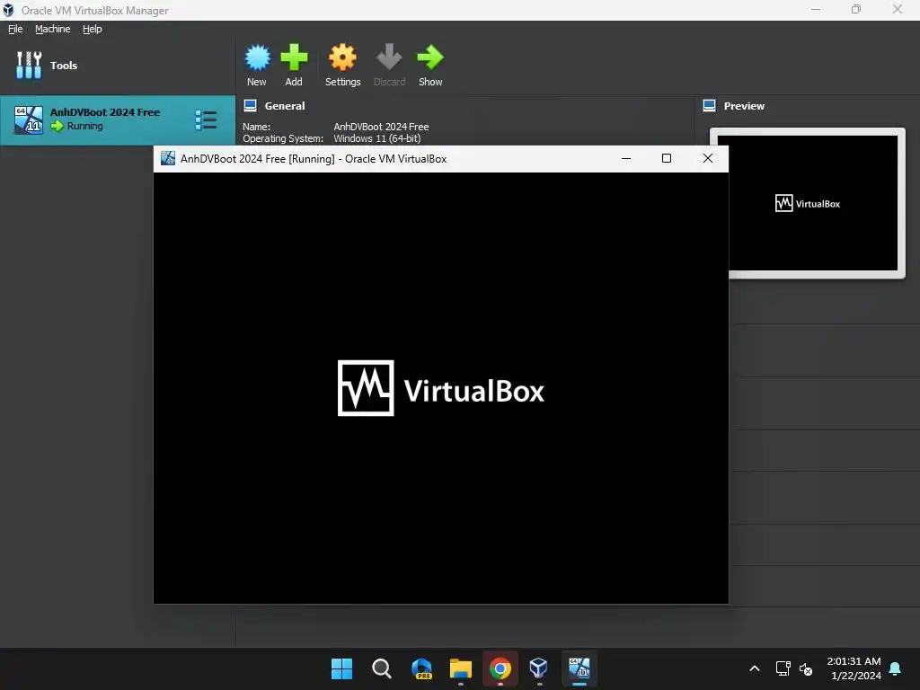
Task: Minimize the AnhDVBoot VM window
Action: (626, 158)
